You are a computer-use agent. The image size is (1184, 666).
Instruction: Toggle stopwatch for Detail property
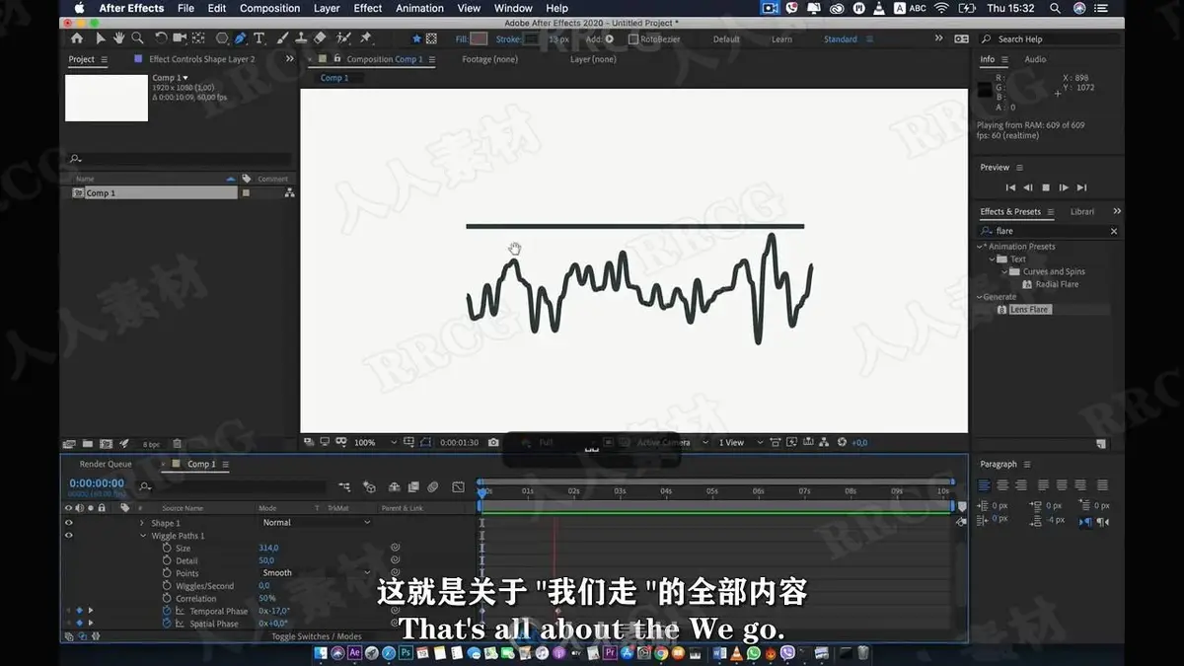[167, 560]
